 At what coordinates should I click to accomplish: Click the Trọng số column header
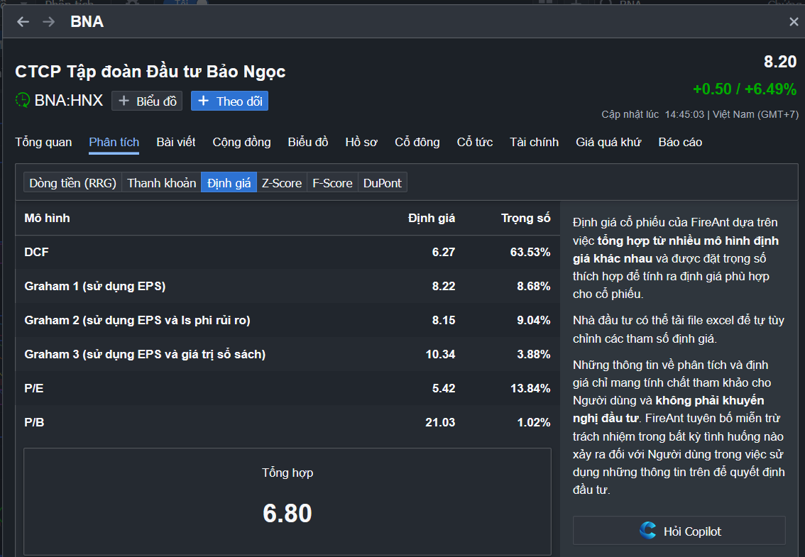526,218
